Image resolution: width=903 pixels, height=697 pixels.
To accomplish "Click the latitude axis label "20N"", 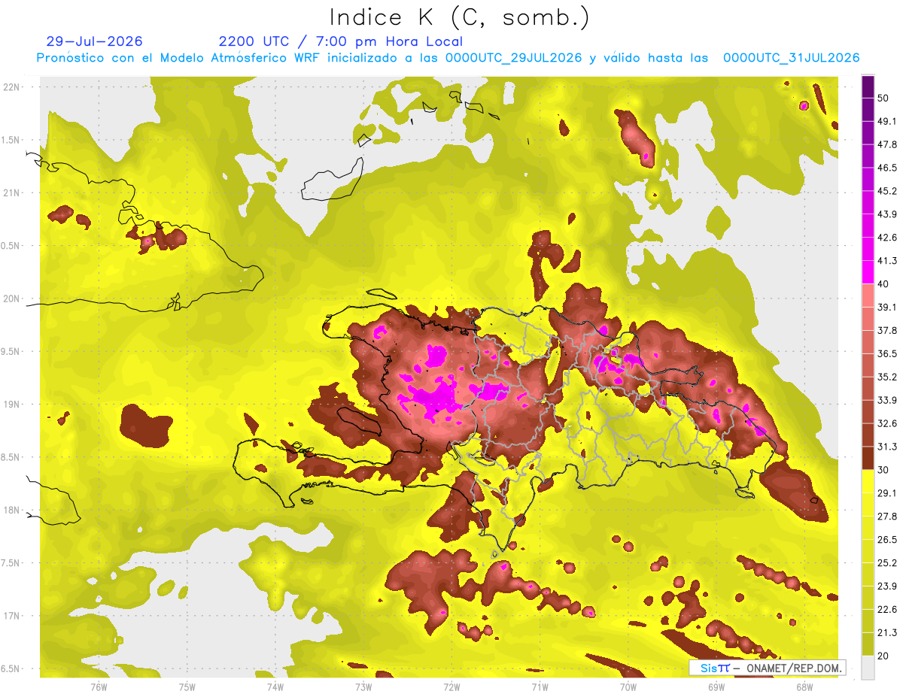I will tap(12, 299).
